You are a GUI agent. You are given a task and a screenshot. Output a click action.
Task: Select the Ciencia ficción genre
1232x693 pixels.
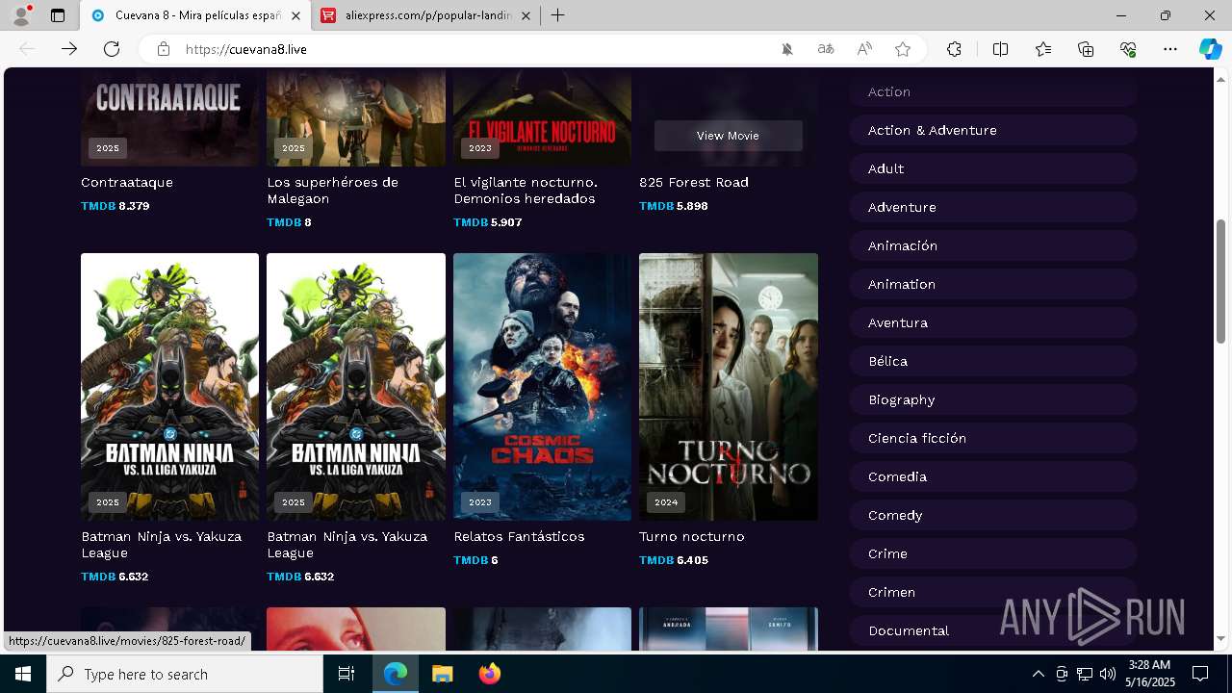(993, 438)
